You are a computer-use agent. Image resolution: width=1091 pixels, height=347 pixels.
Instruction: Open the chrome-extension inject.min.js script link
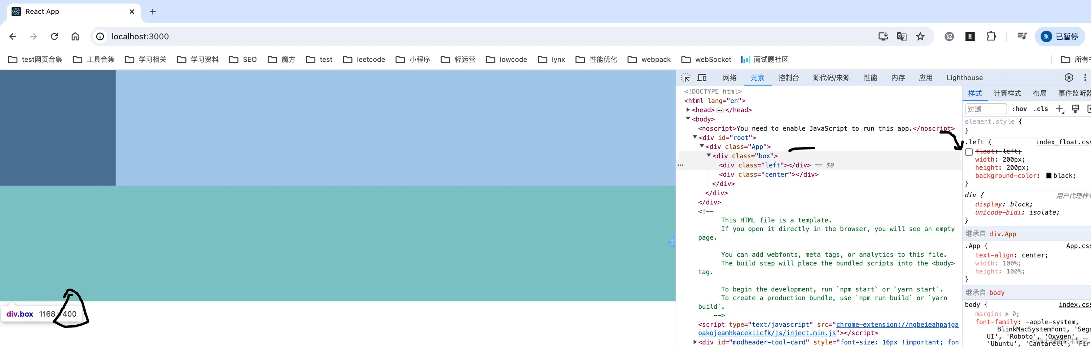point(828,329)
